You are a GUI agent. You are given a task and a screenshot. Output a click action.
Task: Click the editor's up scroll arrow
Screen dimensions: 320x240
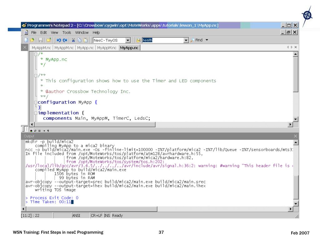pos(296,54)
